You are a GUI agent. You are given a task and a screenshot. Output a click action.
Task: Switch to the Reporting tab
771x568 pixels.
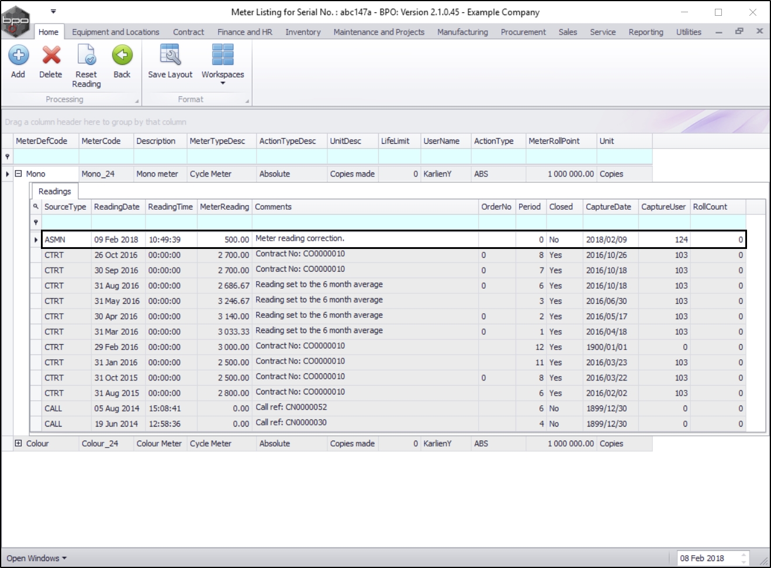[x=646, y=32]
